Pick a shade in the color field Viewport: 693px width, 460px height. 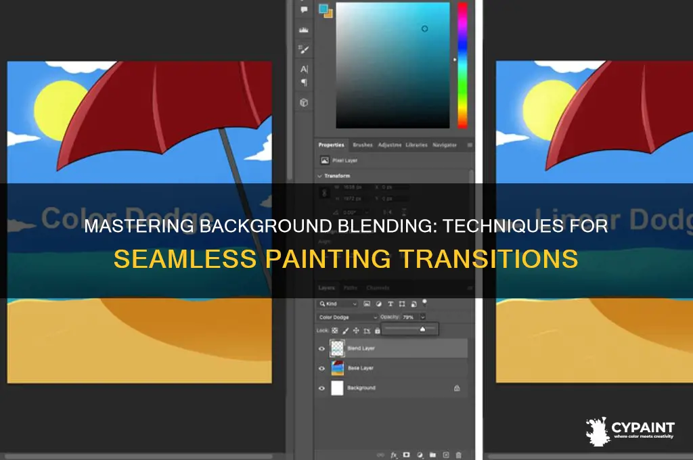coord(393,65)
